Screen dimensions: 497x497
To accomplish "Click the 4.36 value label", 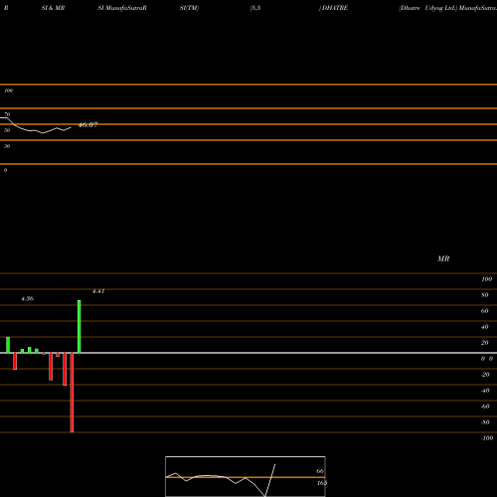I will coord(27,298).
